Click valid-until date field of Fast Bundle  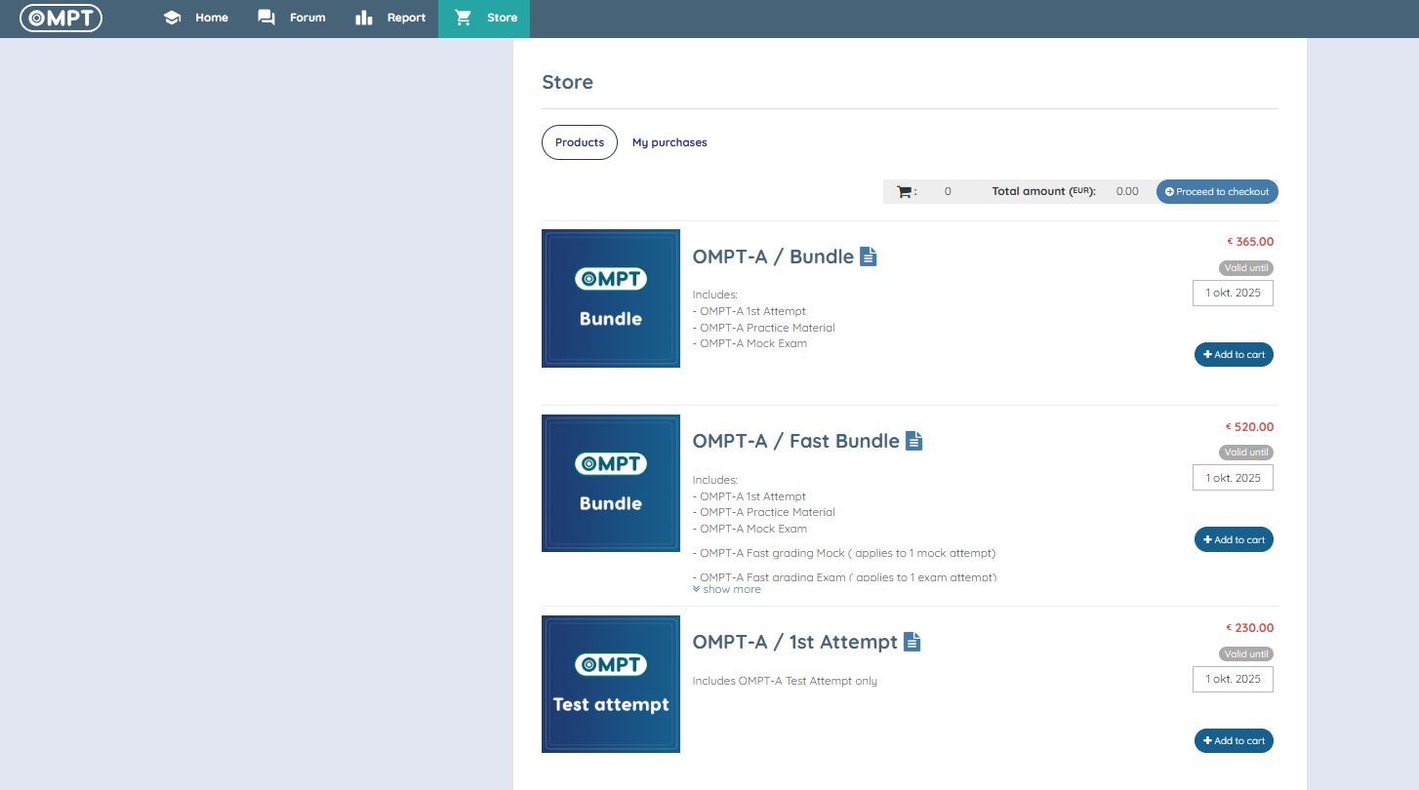(1233, 478)
